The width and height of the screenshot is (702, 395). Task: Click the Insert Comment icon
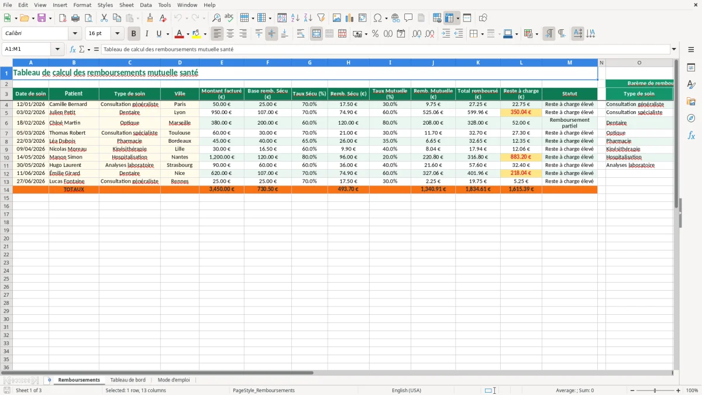tap(409, 18)
